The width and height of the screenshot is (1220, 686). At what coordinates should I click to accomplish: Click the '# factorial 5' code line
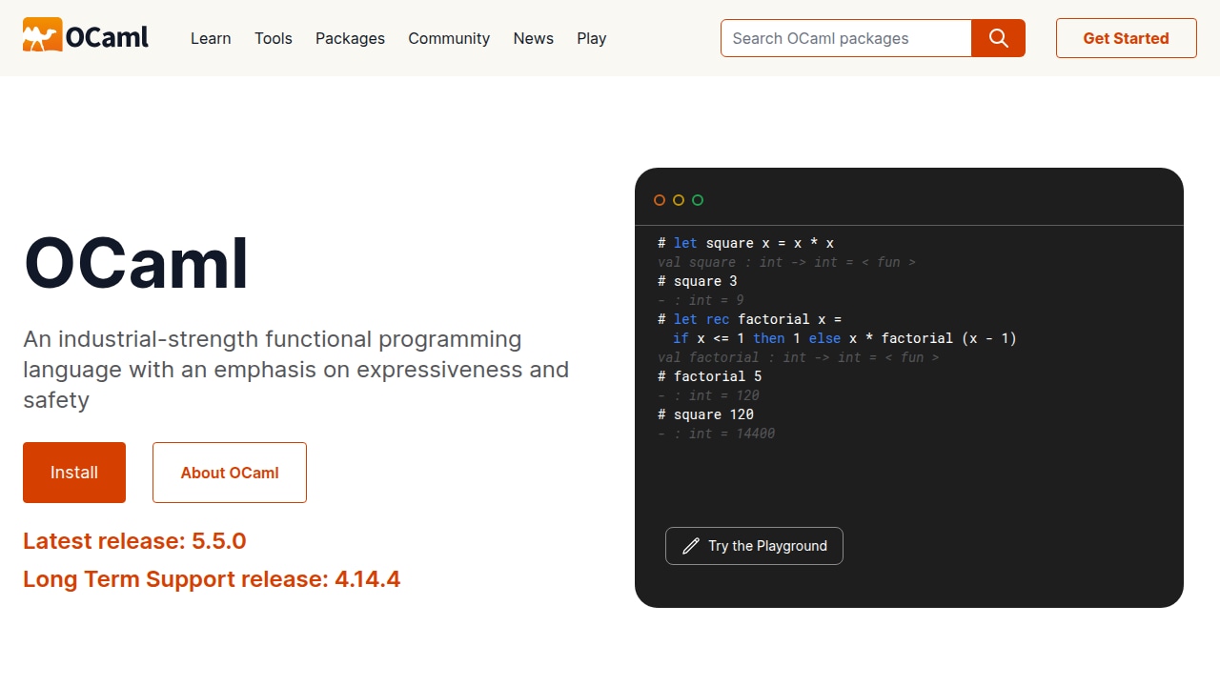pyautogui.click(x=709, y=376)
